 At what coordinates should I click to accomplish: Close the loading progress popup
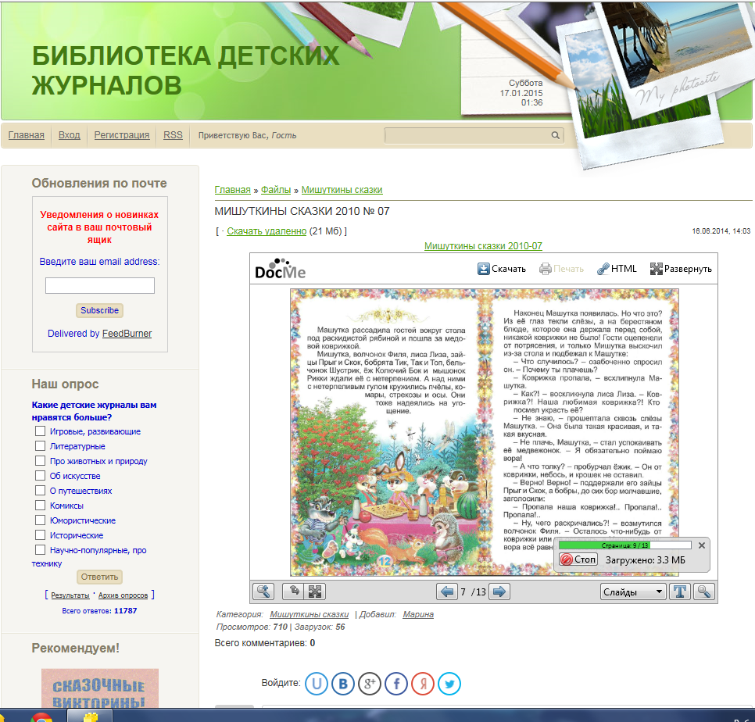click(702, 545)
